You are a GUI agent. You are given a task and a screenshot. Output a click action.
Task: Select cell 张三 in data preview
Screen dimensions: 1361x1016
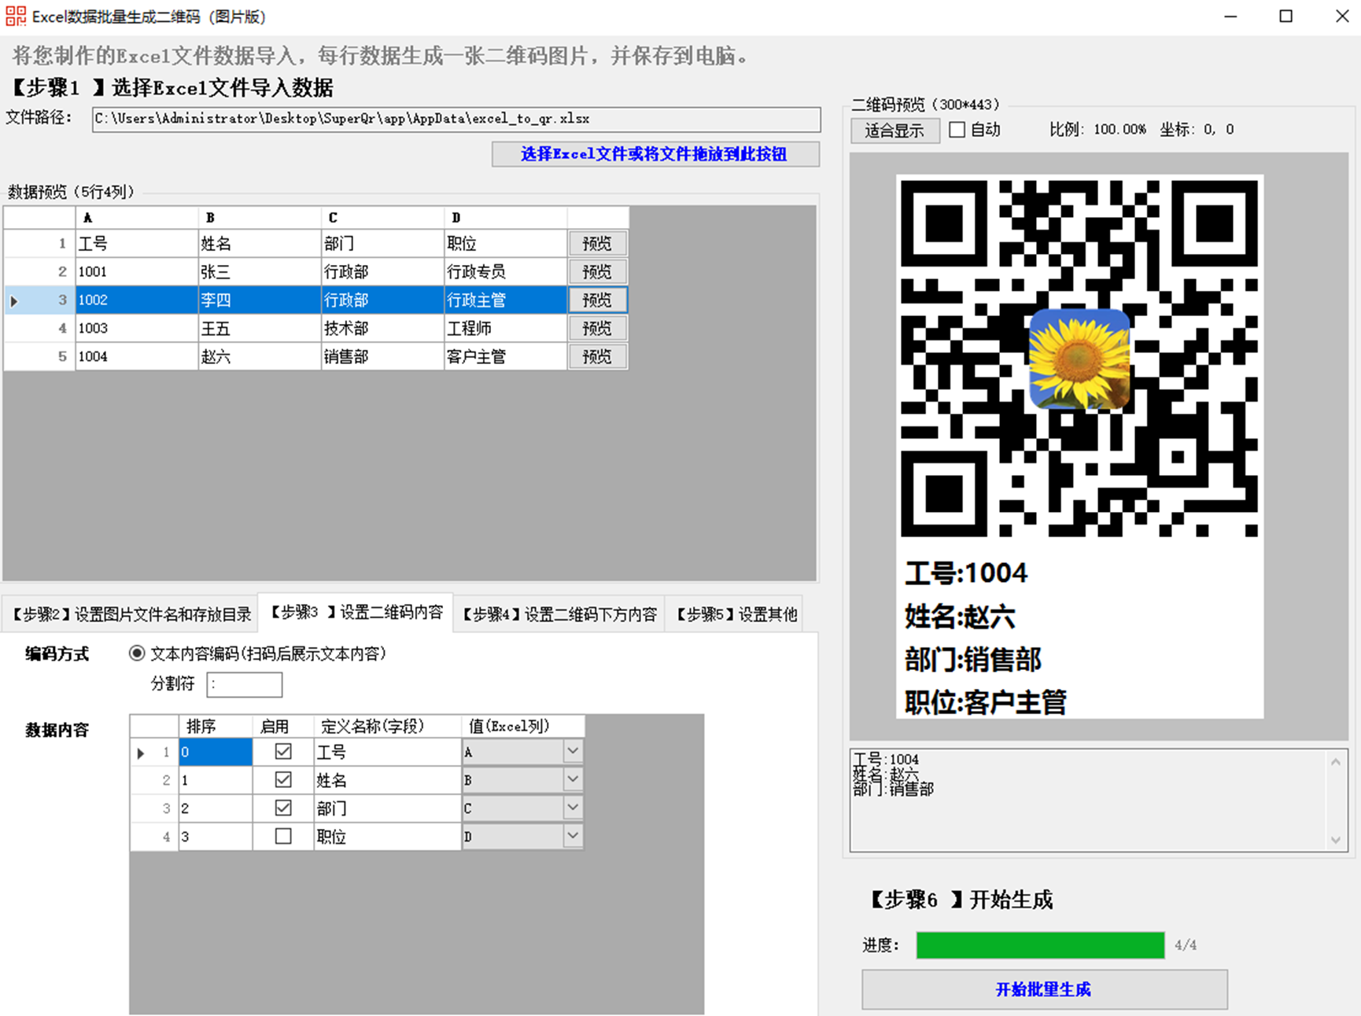click(260, 272)
